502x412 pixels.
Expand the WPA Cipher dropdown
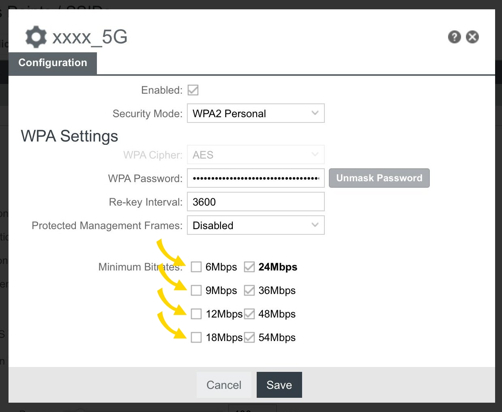pyautogui.click(x=255, y=155)
